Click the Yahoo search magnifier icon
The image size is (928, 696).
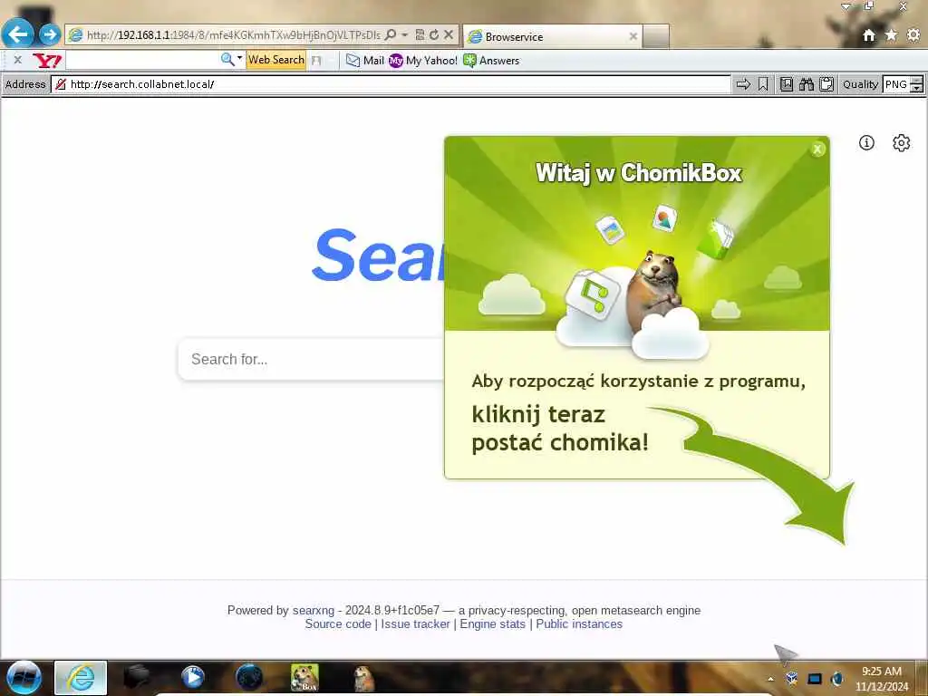pos(227,59)
